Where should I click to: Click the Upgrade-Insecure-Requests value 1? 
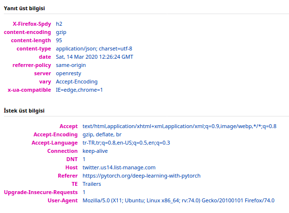[x=84, y=192]
